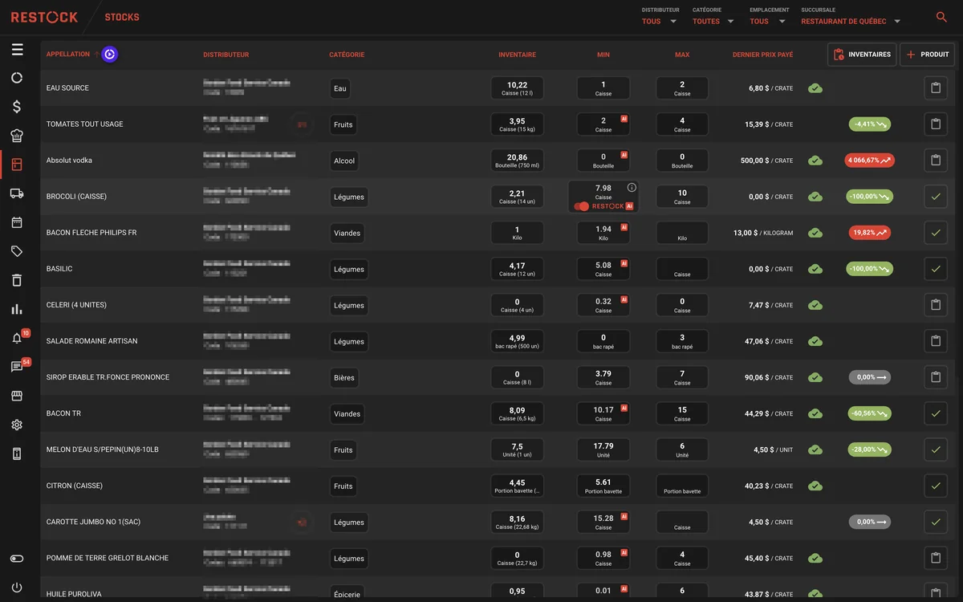The width and height of the screenshot is (963, 602).
Task: Click the AI badge on TOMATES min cell
Action: pos(624,119)
